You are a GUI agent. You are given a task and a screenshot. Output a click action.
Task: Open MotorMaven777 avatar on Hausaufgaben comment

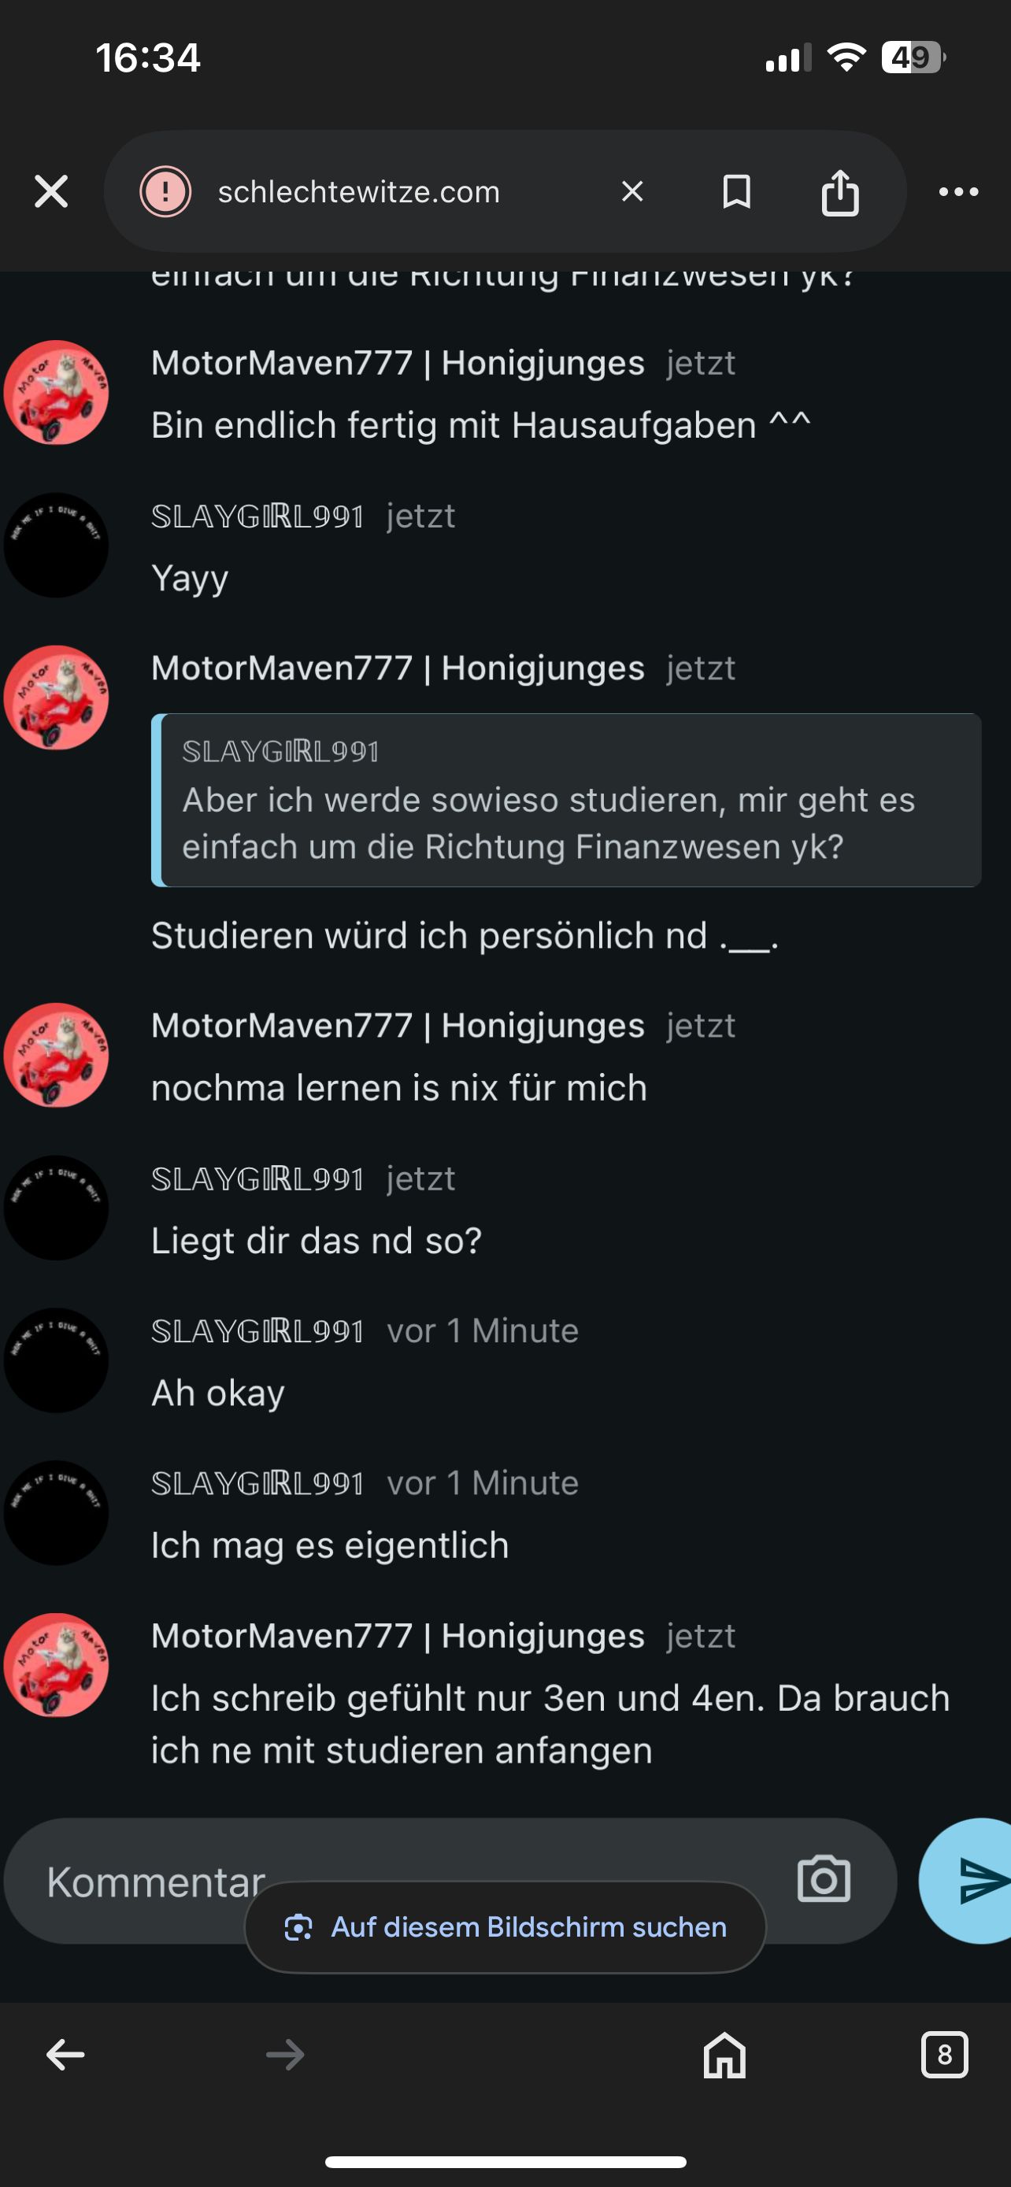click(56, 392)
